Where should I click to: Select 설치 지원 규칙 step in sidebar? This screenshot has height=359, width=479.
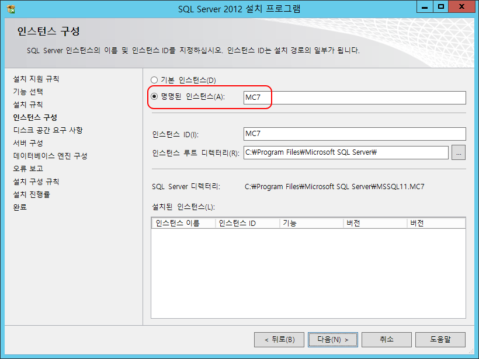click(x=36, y=79)
